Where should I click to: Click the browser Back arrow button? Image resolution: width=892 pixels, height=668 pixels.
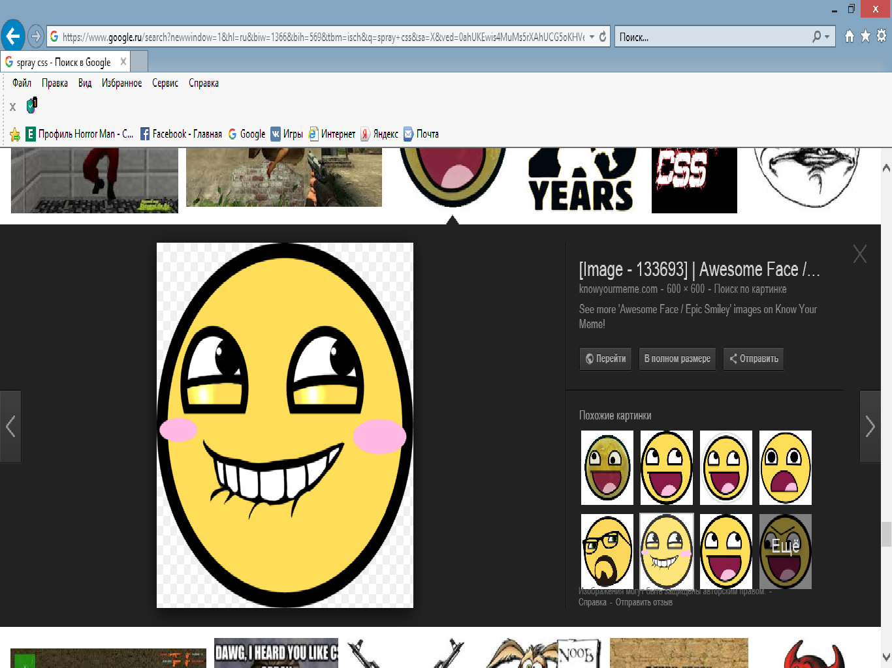tap(13, 37)
